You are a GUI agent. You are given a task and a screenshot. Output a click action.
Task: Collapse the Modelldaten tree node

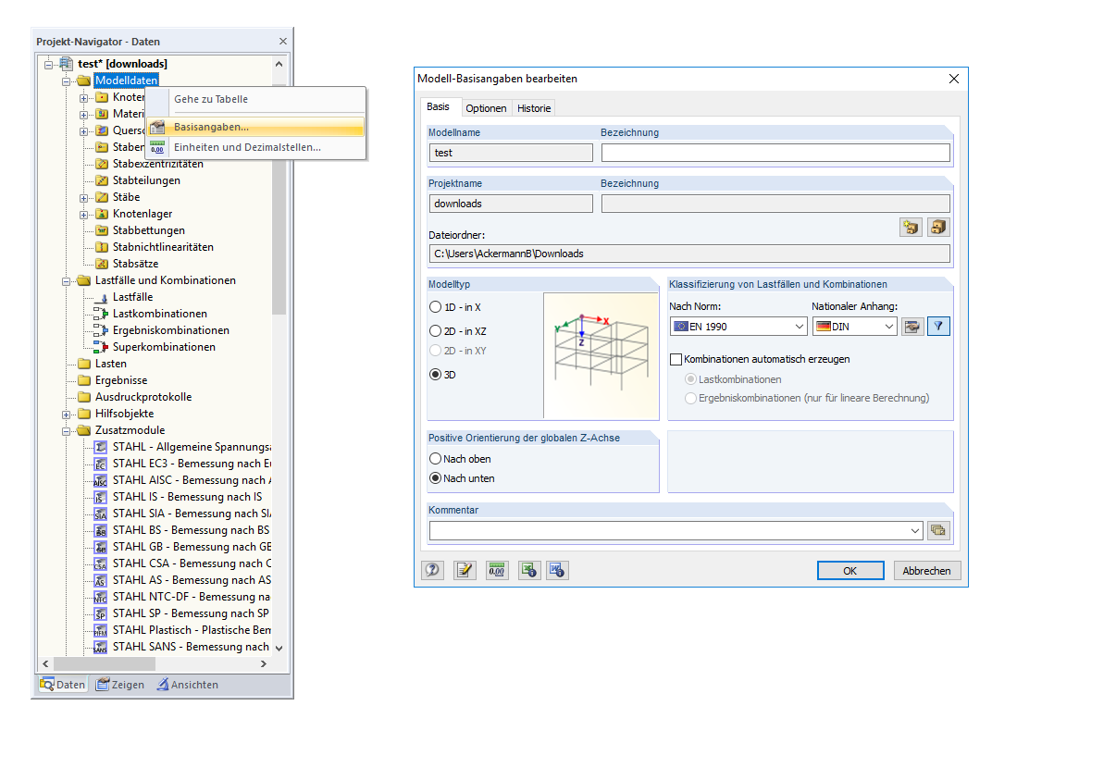pos(67,80)
